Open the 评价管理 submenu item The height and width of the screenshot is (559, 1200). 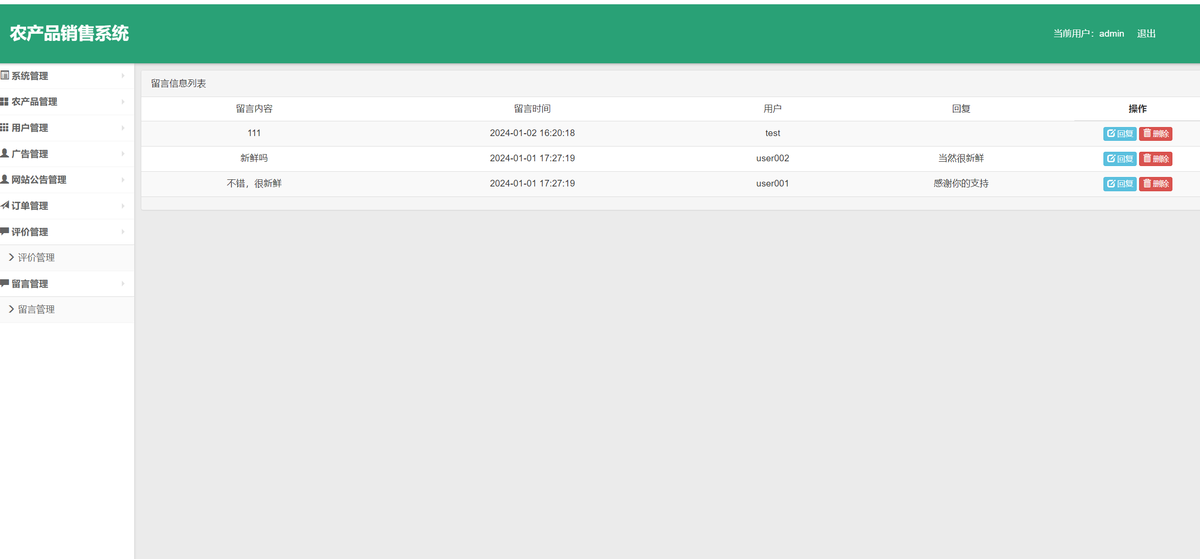tap(36, 257)
